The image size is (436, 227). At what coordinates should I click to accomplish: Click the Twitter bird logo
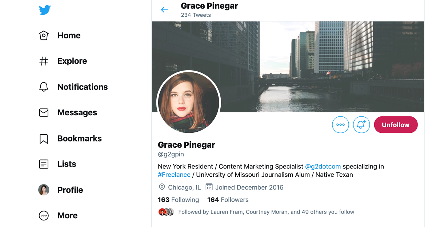click(x=44, y=10)
